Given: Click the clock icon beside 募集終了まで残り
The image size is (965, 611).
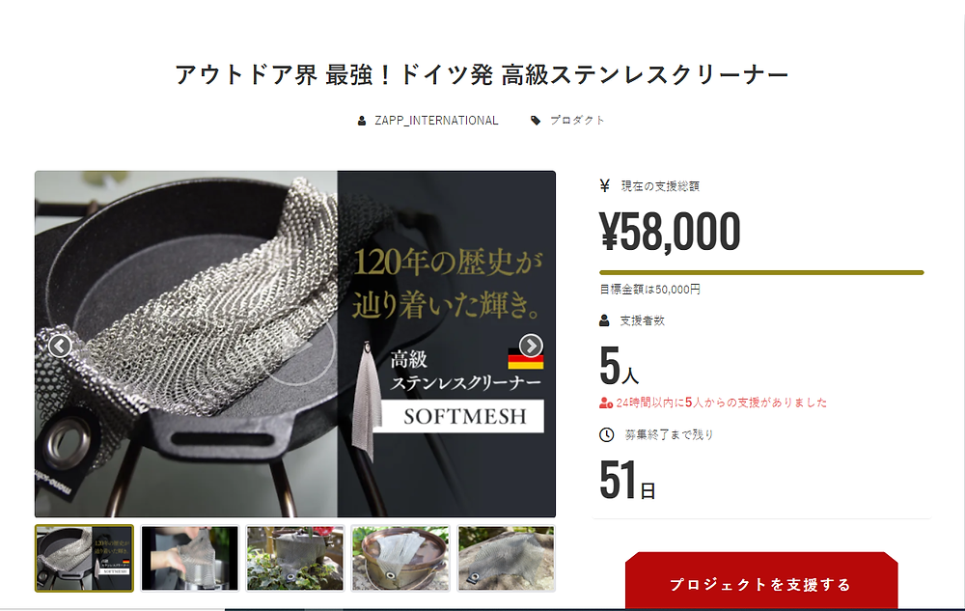Looking at the screenshot, I should [x=607, y=435].
